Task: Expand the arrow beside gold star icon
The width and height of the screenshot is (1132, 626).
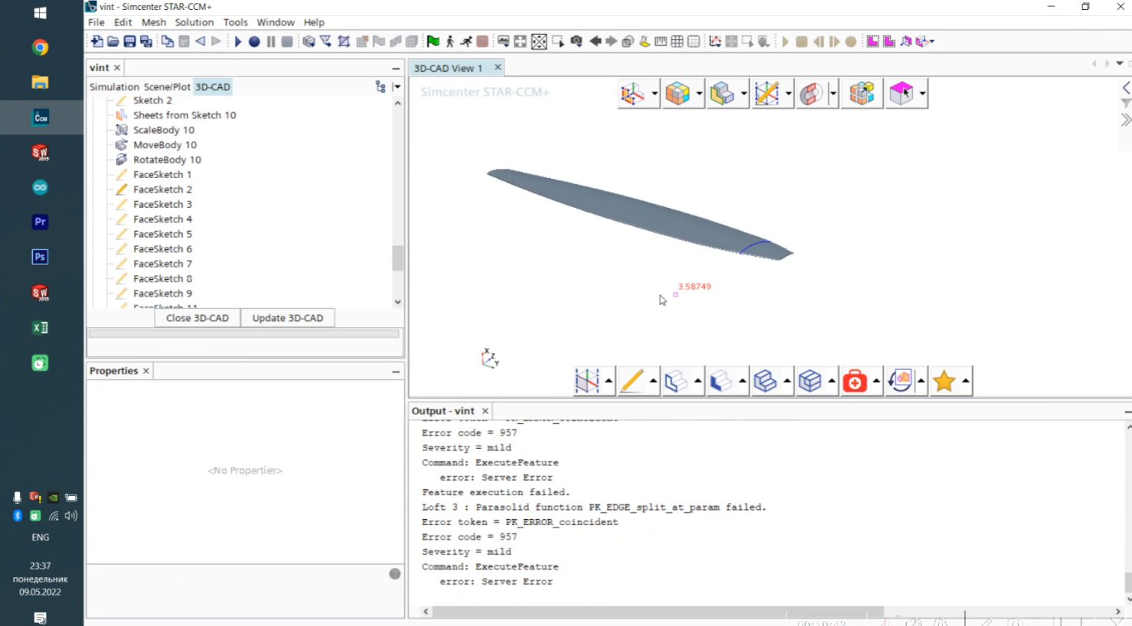Action: click(x=966, y=381)
